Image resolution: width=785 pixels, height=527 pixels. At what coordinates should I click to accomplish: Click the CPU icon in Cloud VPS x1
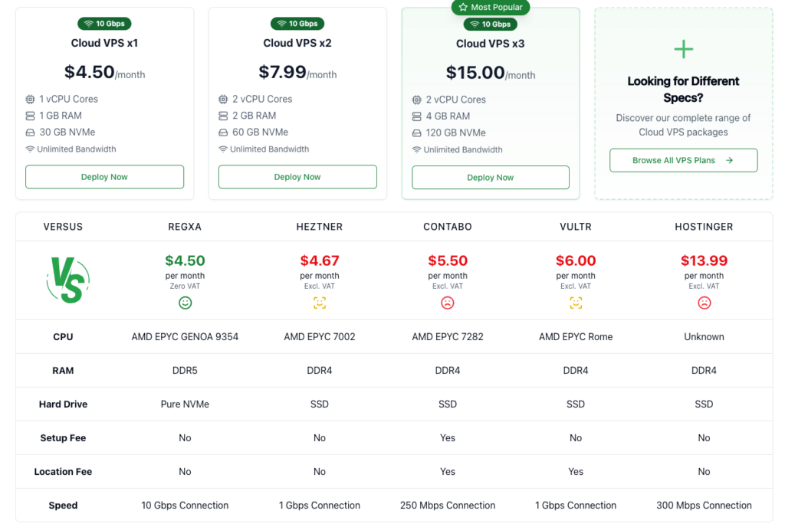click(30, 100)
